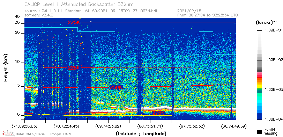Click the 'Height (km)' axis label

pos(6,67)
